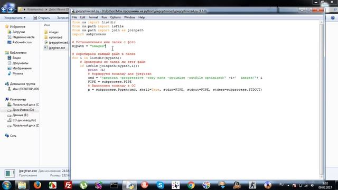This screenshot has width=338, height=190.
Task: Select the jpegtran.exe file in list
Action: (54, 47)
